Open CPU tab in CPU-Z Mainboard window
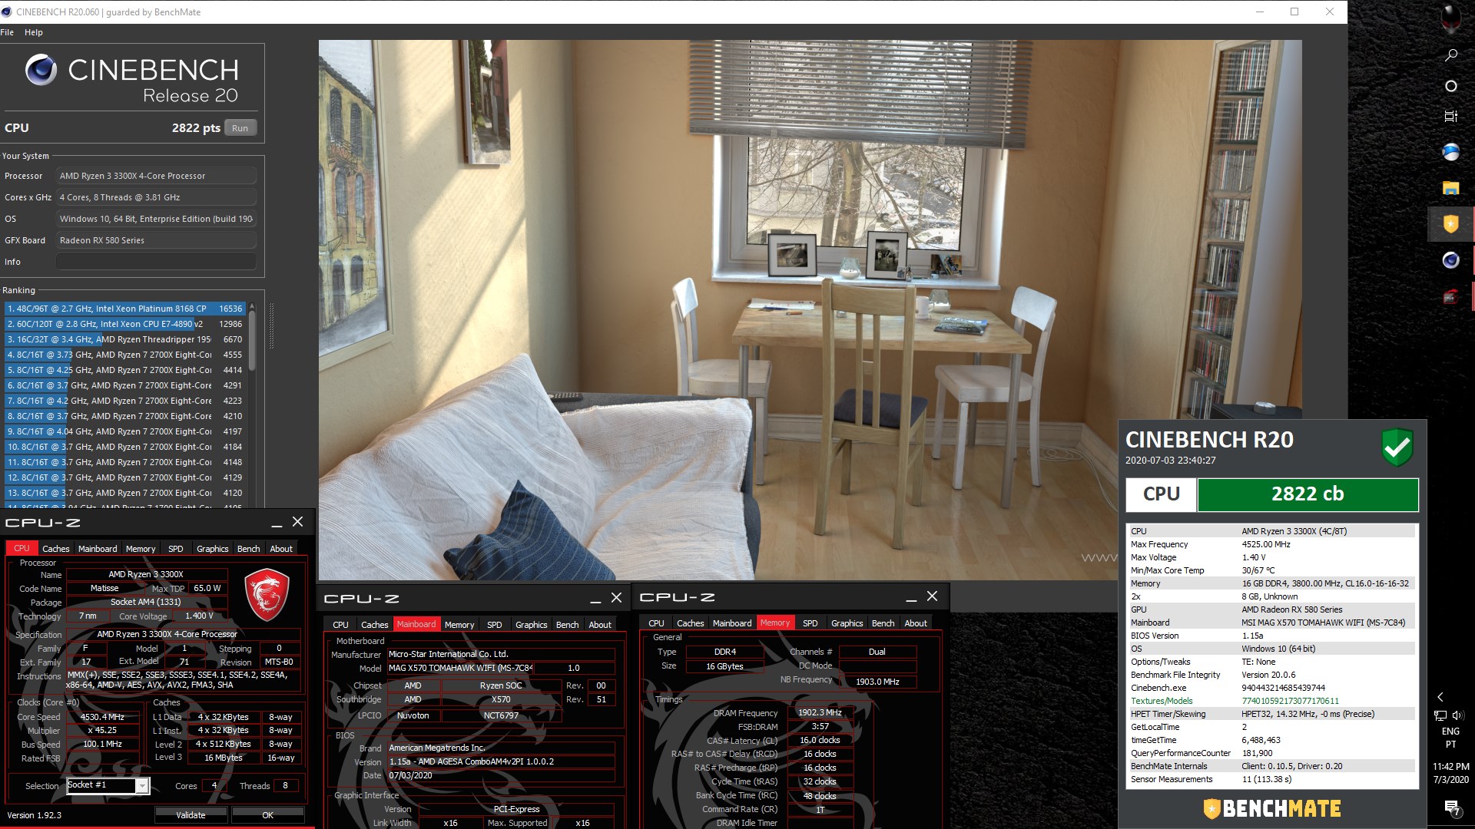Screen dimensions: 1475x829 pyautogui.click(x=340, y=625)
